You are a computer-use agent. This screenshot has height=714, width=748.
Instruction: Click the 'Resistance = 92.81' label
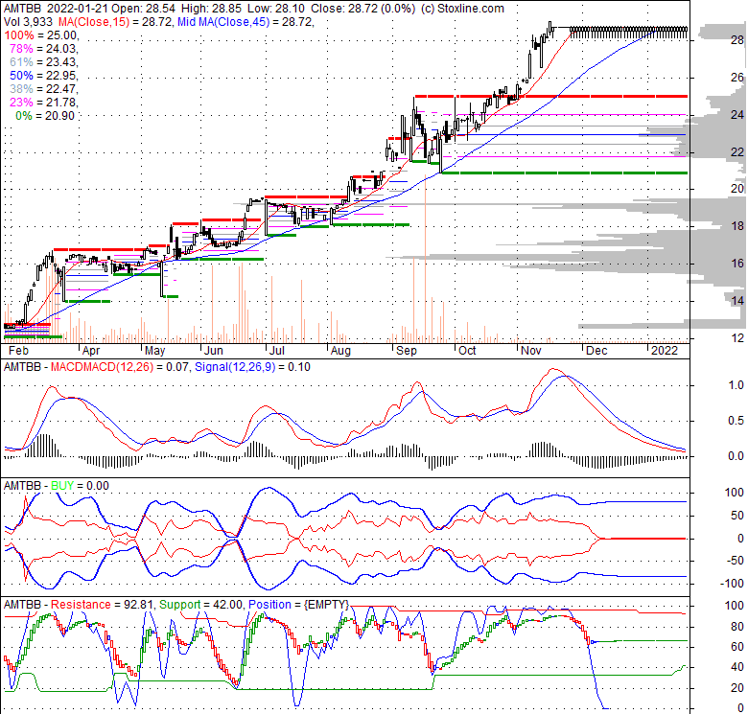pyautogui.click(x=102, y=605)
